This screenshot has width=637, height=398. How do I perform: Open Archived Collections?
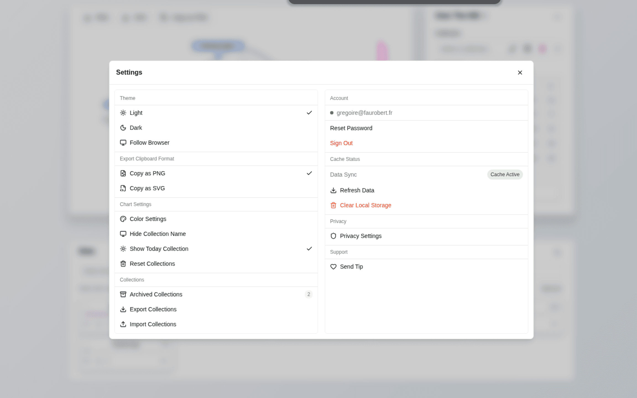tap(216, 294)
